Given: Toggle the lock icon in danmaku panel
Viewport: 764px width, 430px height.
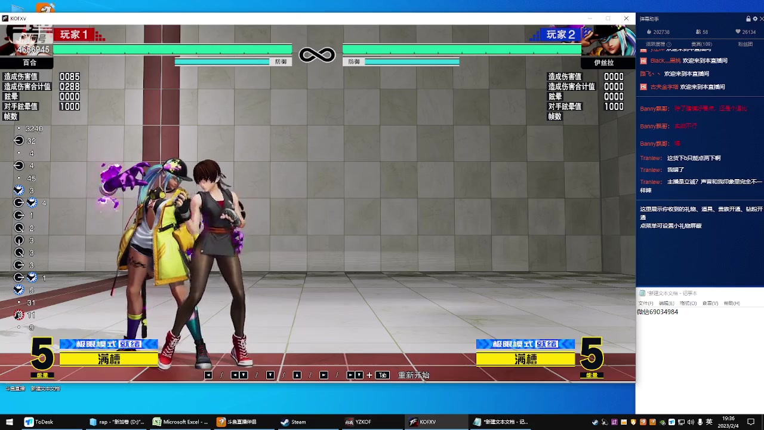Looking at the screenshot, I should [x=748, y=19].
